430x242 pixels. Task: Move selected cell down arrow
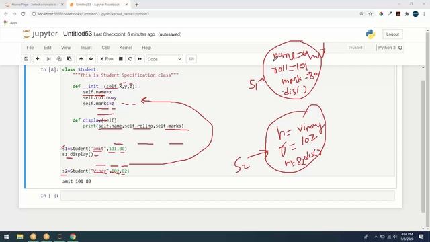[91, 59]
